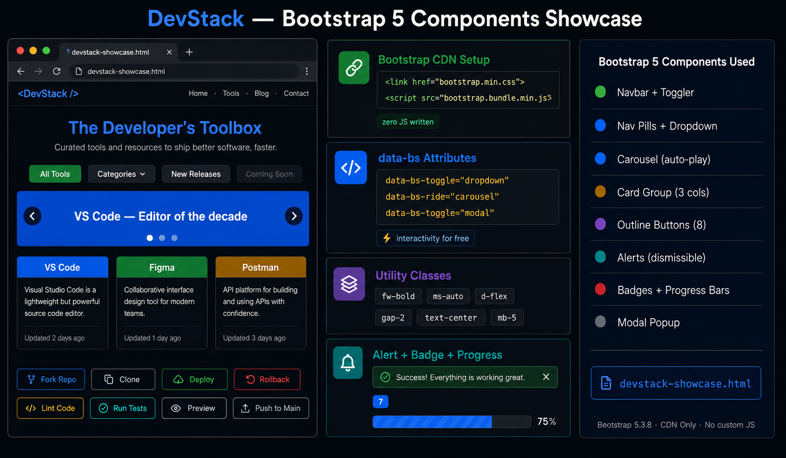Select the second carousel indicator dot
The image size is (786, 458).
(x=162, y=238)
